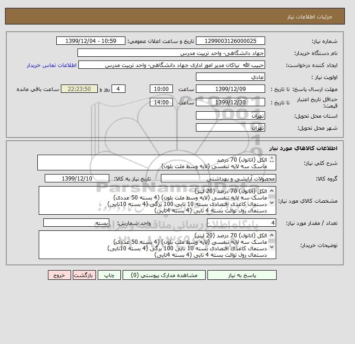355x344 pixels.
Task: Click the مشخصات کالای مورد نیاز text area
Action: 157,200
